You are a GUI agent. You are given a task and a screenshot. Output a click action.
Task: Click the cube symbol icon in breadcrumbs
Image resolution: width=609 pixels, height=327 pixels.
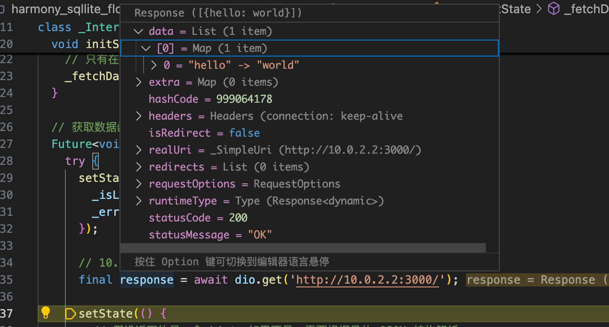(x=554, y=9)
